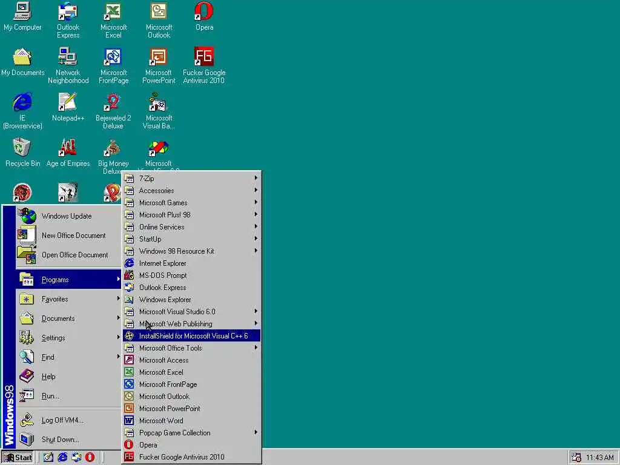
Task: Launch Fucker Google Antivirus 2010 from Programs
Action: tap(191, 457)
